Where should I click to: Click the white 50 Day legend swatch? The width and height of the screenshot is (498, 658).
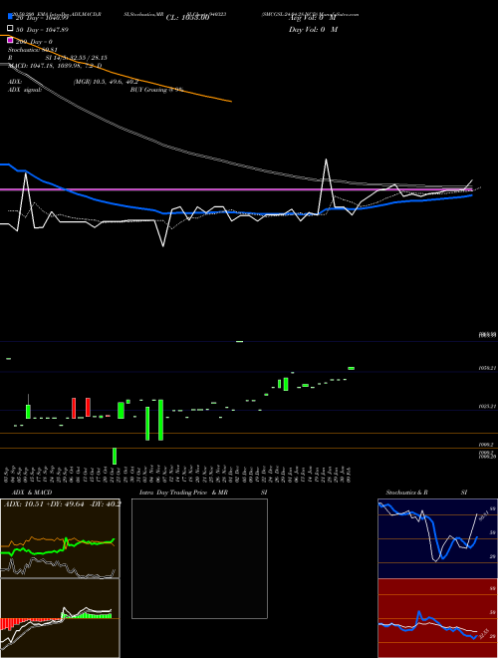coord(10,29)
